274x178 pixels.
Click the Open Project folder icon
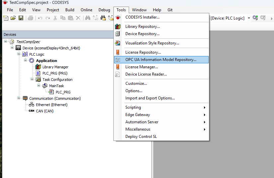click(x=13, y=18)
